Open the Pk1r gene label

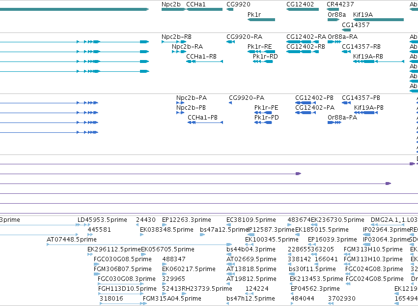pos(254,14)
